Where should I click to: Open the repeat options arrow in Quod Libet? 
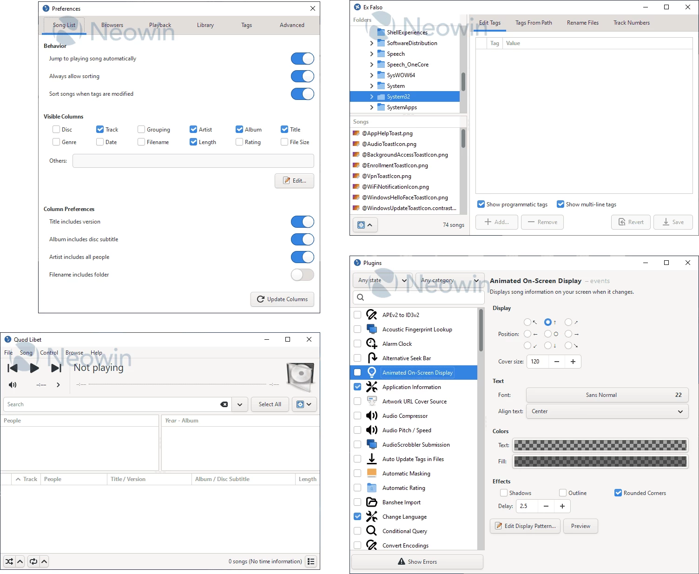(x=44, y=561)
